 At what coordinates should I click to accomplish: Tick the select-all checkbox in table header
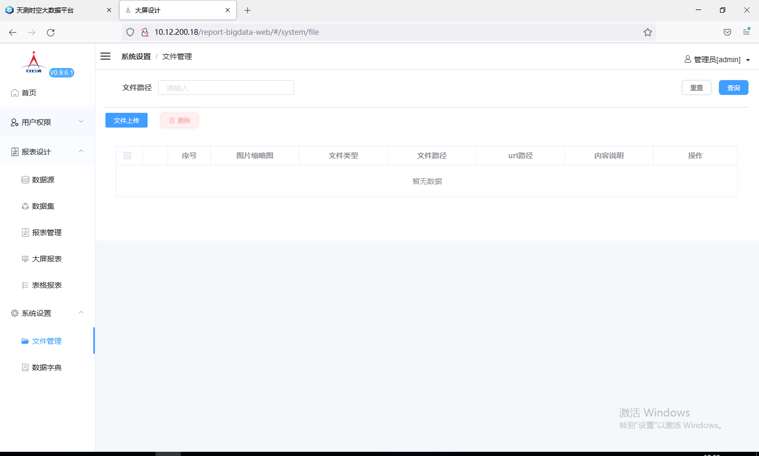[x=128, y=156]
